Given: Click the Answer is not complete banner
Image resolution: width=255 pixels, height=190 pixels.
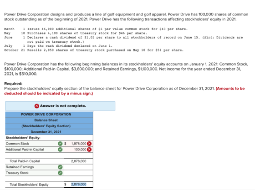Looking at the screenshot, I should (60, 106).
